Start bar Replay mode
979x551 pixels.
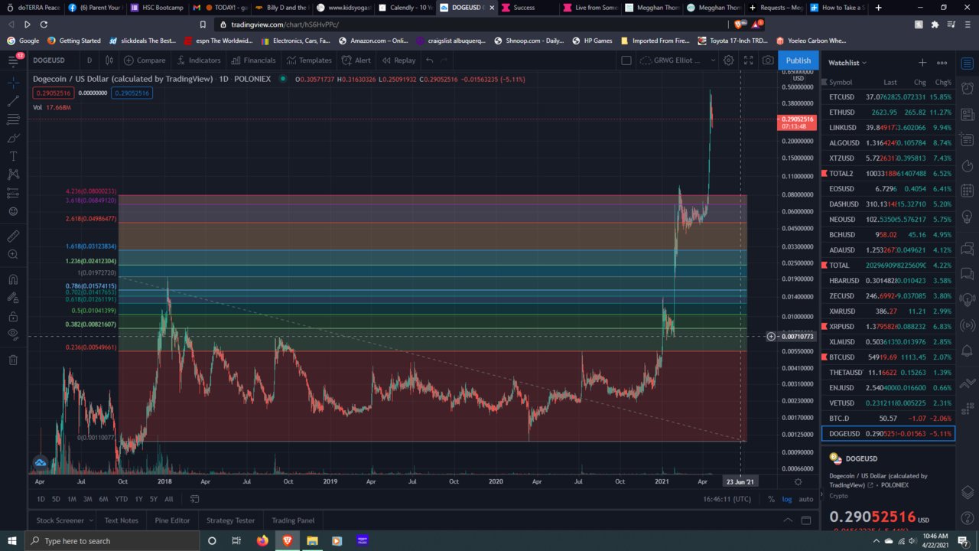coord(398,60)
